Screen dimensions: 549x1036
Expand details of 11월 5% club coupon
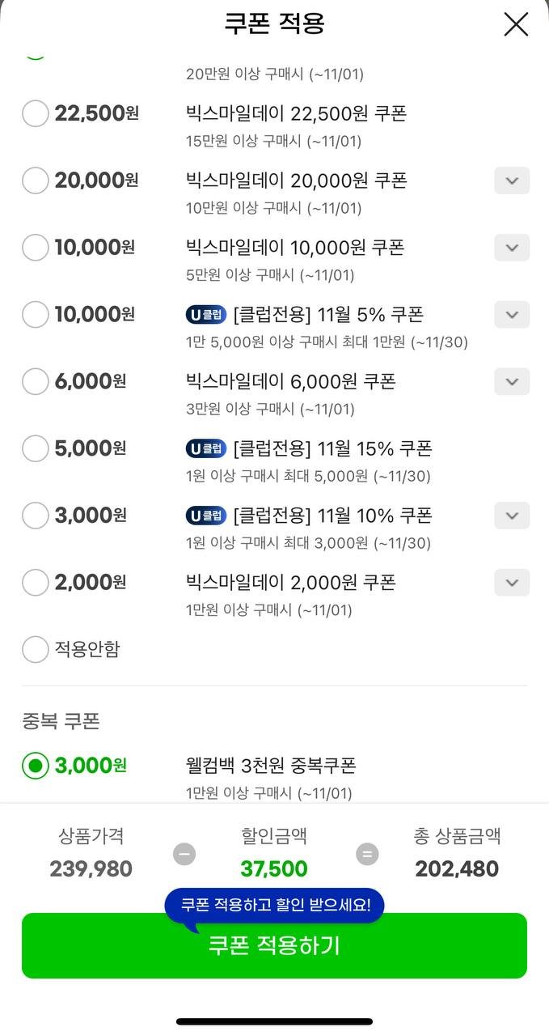pyautogui.click(x=512, y=314)
